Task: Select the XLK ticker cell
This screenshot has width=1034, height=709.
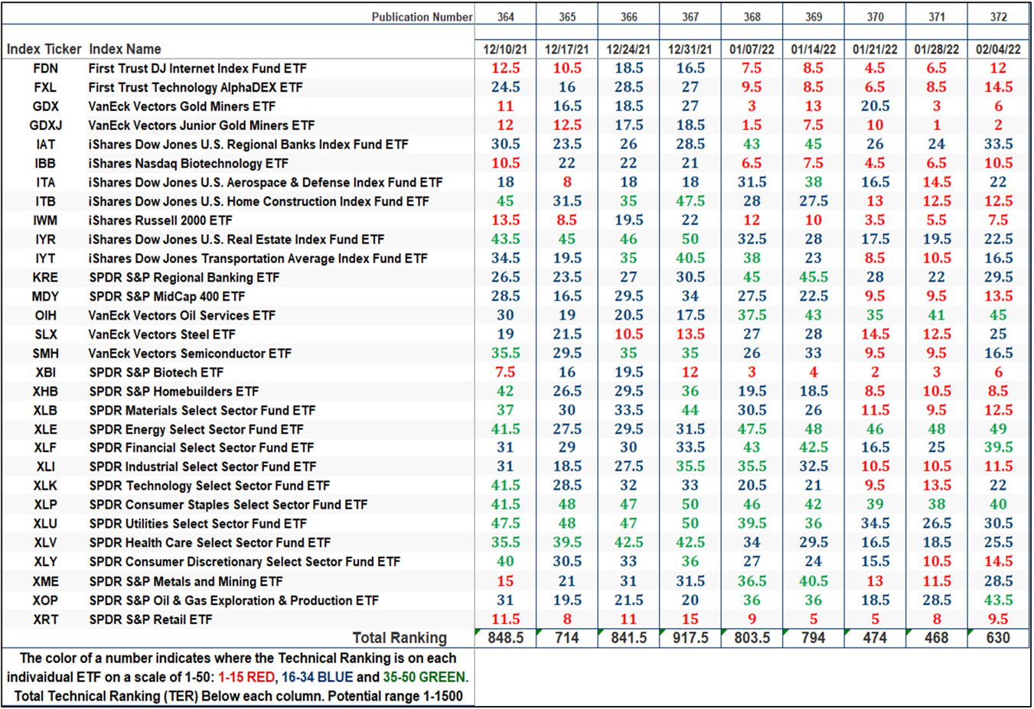Action: 45,486
